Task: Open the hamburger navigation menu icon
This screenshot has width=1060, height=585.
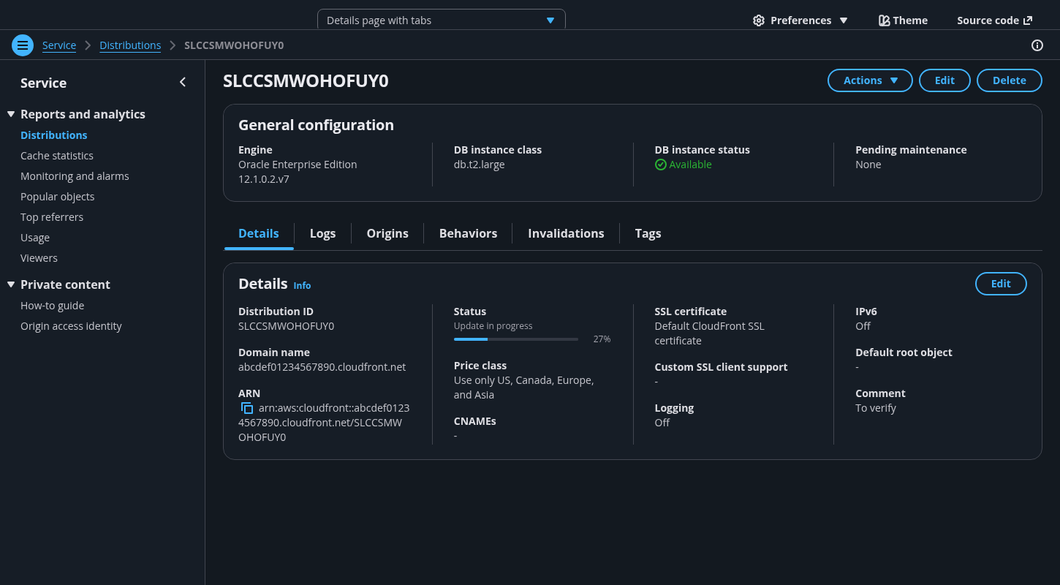Action: coord(23,45)
